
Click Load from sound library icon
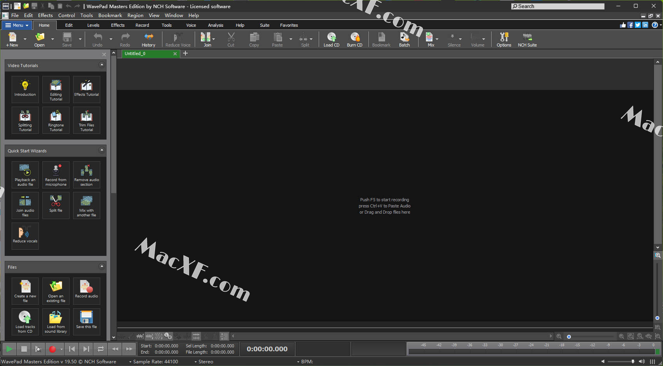pos(56,322)
